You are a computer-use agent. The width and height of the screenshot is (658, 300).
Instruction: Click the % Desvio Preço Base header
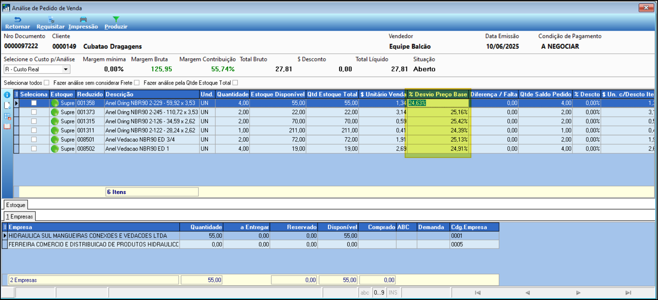(x=438, y=94)
